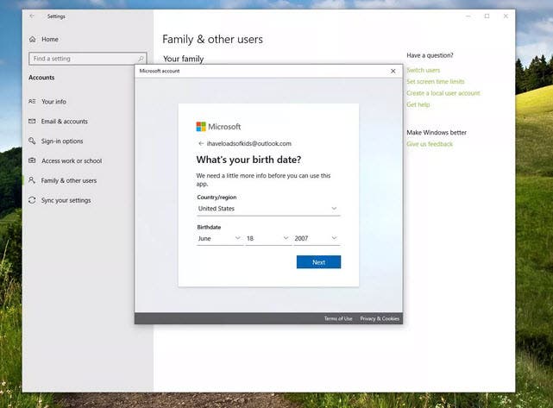Open the Privacy & Cookies link
Image resolution: width=553 pixels, height=408 pixels.
[x=380, y=318]
